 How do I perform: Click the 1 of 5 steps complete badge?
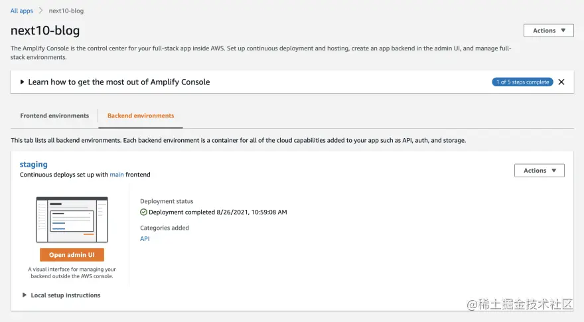click(522, 82)
